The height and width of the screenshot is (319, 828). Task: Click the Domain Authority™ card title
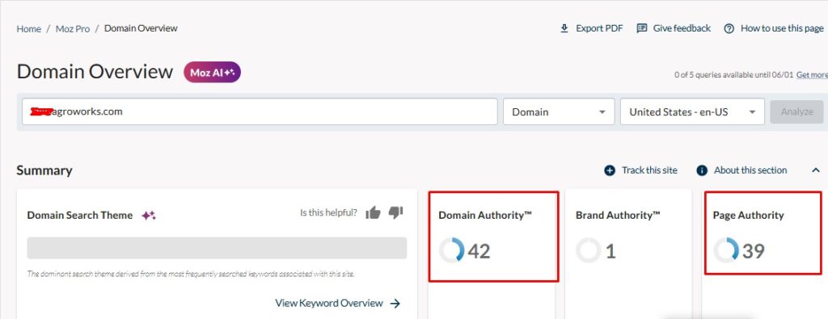[x=485, y=215]
